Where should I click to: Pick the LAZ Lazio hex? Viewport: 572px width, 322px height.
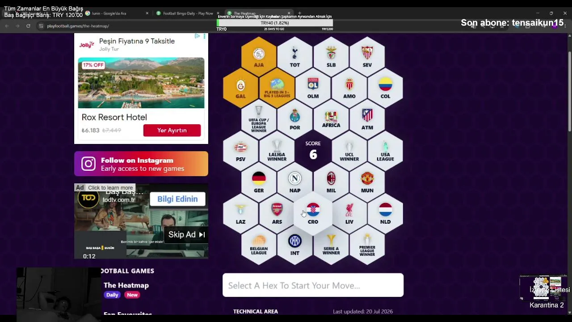241,213
